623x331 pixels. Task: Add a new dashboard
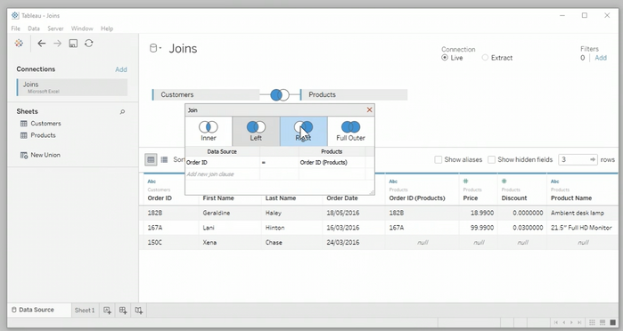coord(123,311)
